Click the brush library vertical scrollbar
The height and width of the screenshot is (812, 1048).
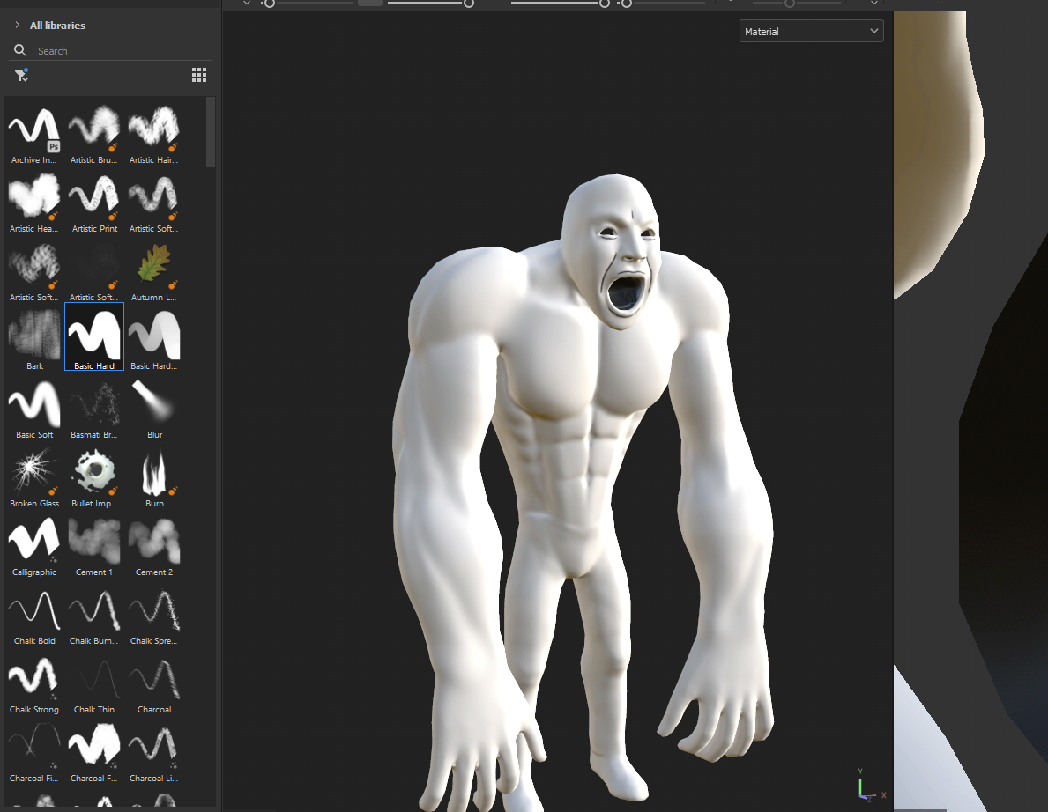coord(211,132)
